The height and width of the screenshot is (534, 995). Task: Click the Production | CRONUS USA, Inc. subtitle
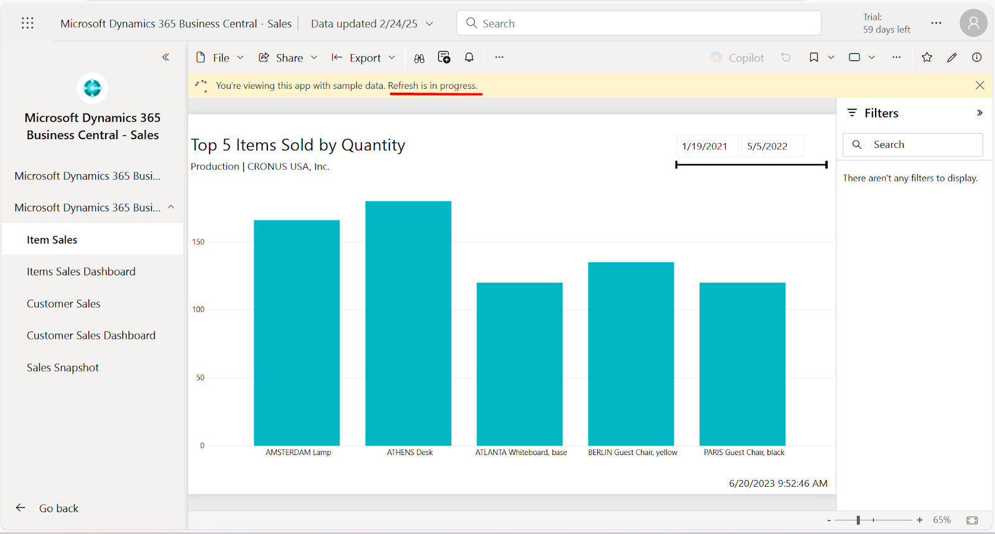coord(260,167)
